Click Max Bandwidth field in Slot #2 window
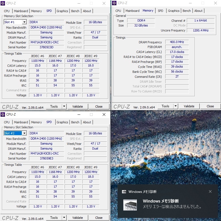The height and width of the screenshot is (221, 221). 47,139
